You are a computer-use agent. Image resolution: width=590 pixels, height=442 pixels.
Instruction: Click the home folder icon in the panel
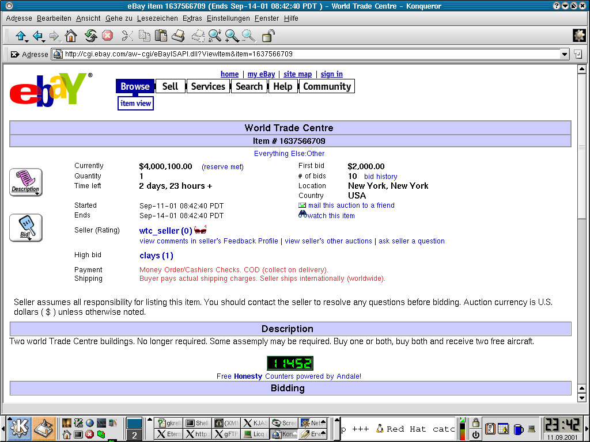click(x=67, y=435)
